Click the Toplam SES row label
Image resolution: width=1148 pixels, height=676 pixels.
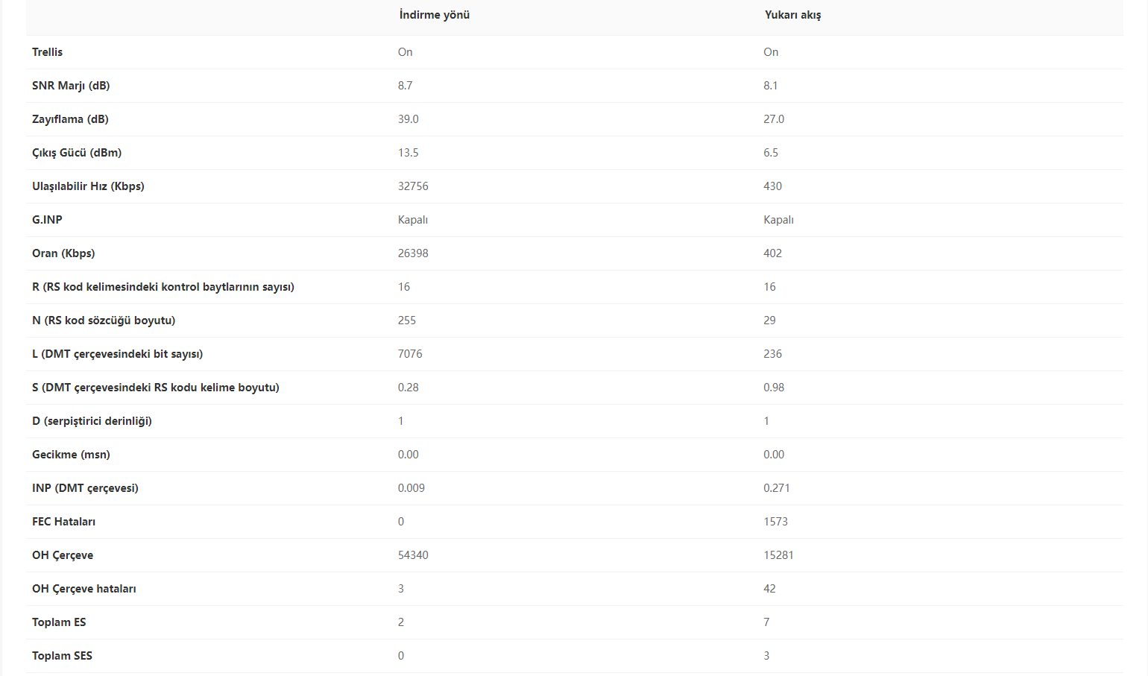point(62,656)
